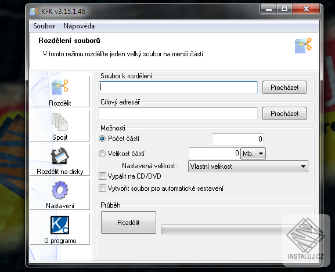Open the Spojit documents icon

pyautogui.click(x=60, y=122)
